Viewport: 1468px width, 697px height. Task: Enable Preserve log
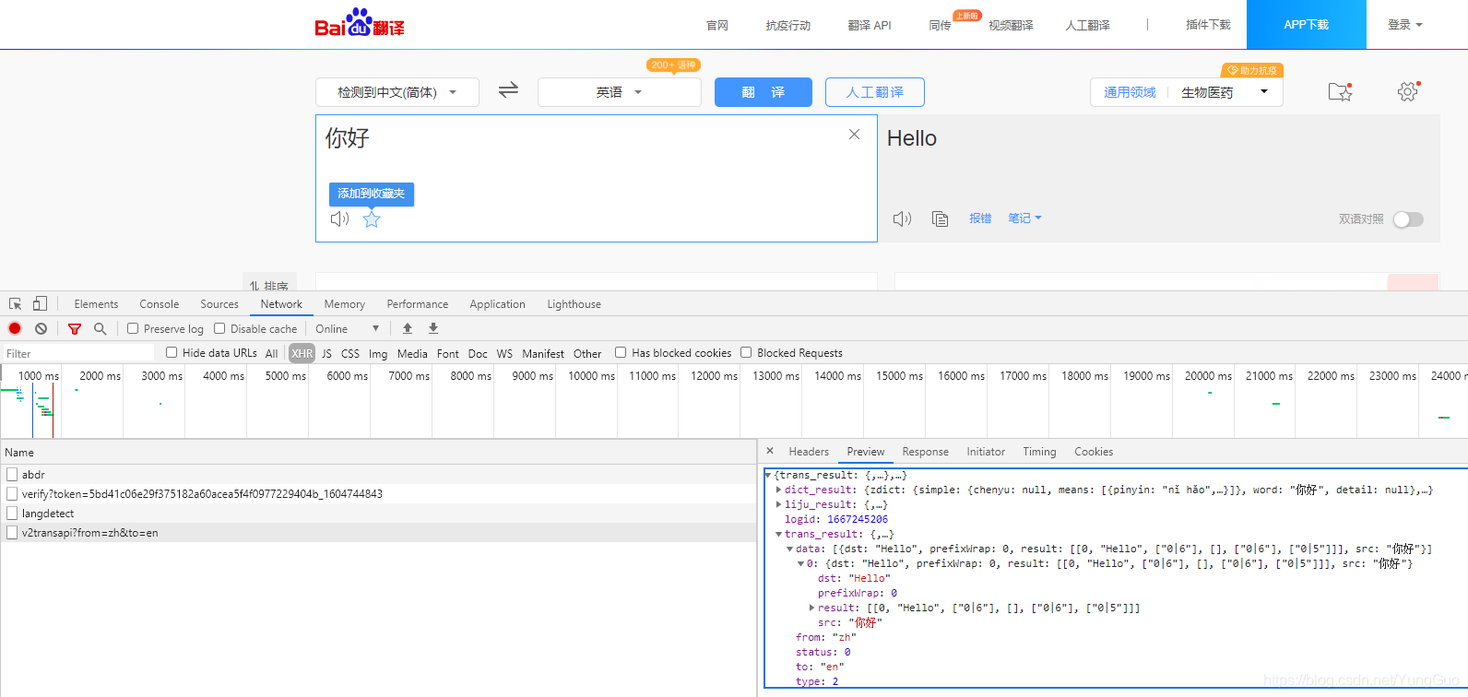pyautogui.click(x=133, y=328)
